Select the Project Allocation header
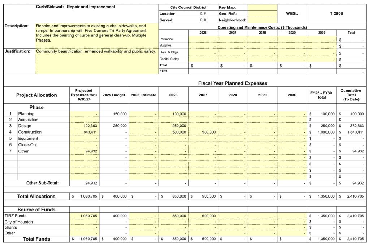This screenshot has height=246, width=370. click(36, 95)
